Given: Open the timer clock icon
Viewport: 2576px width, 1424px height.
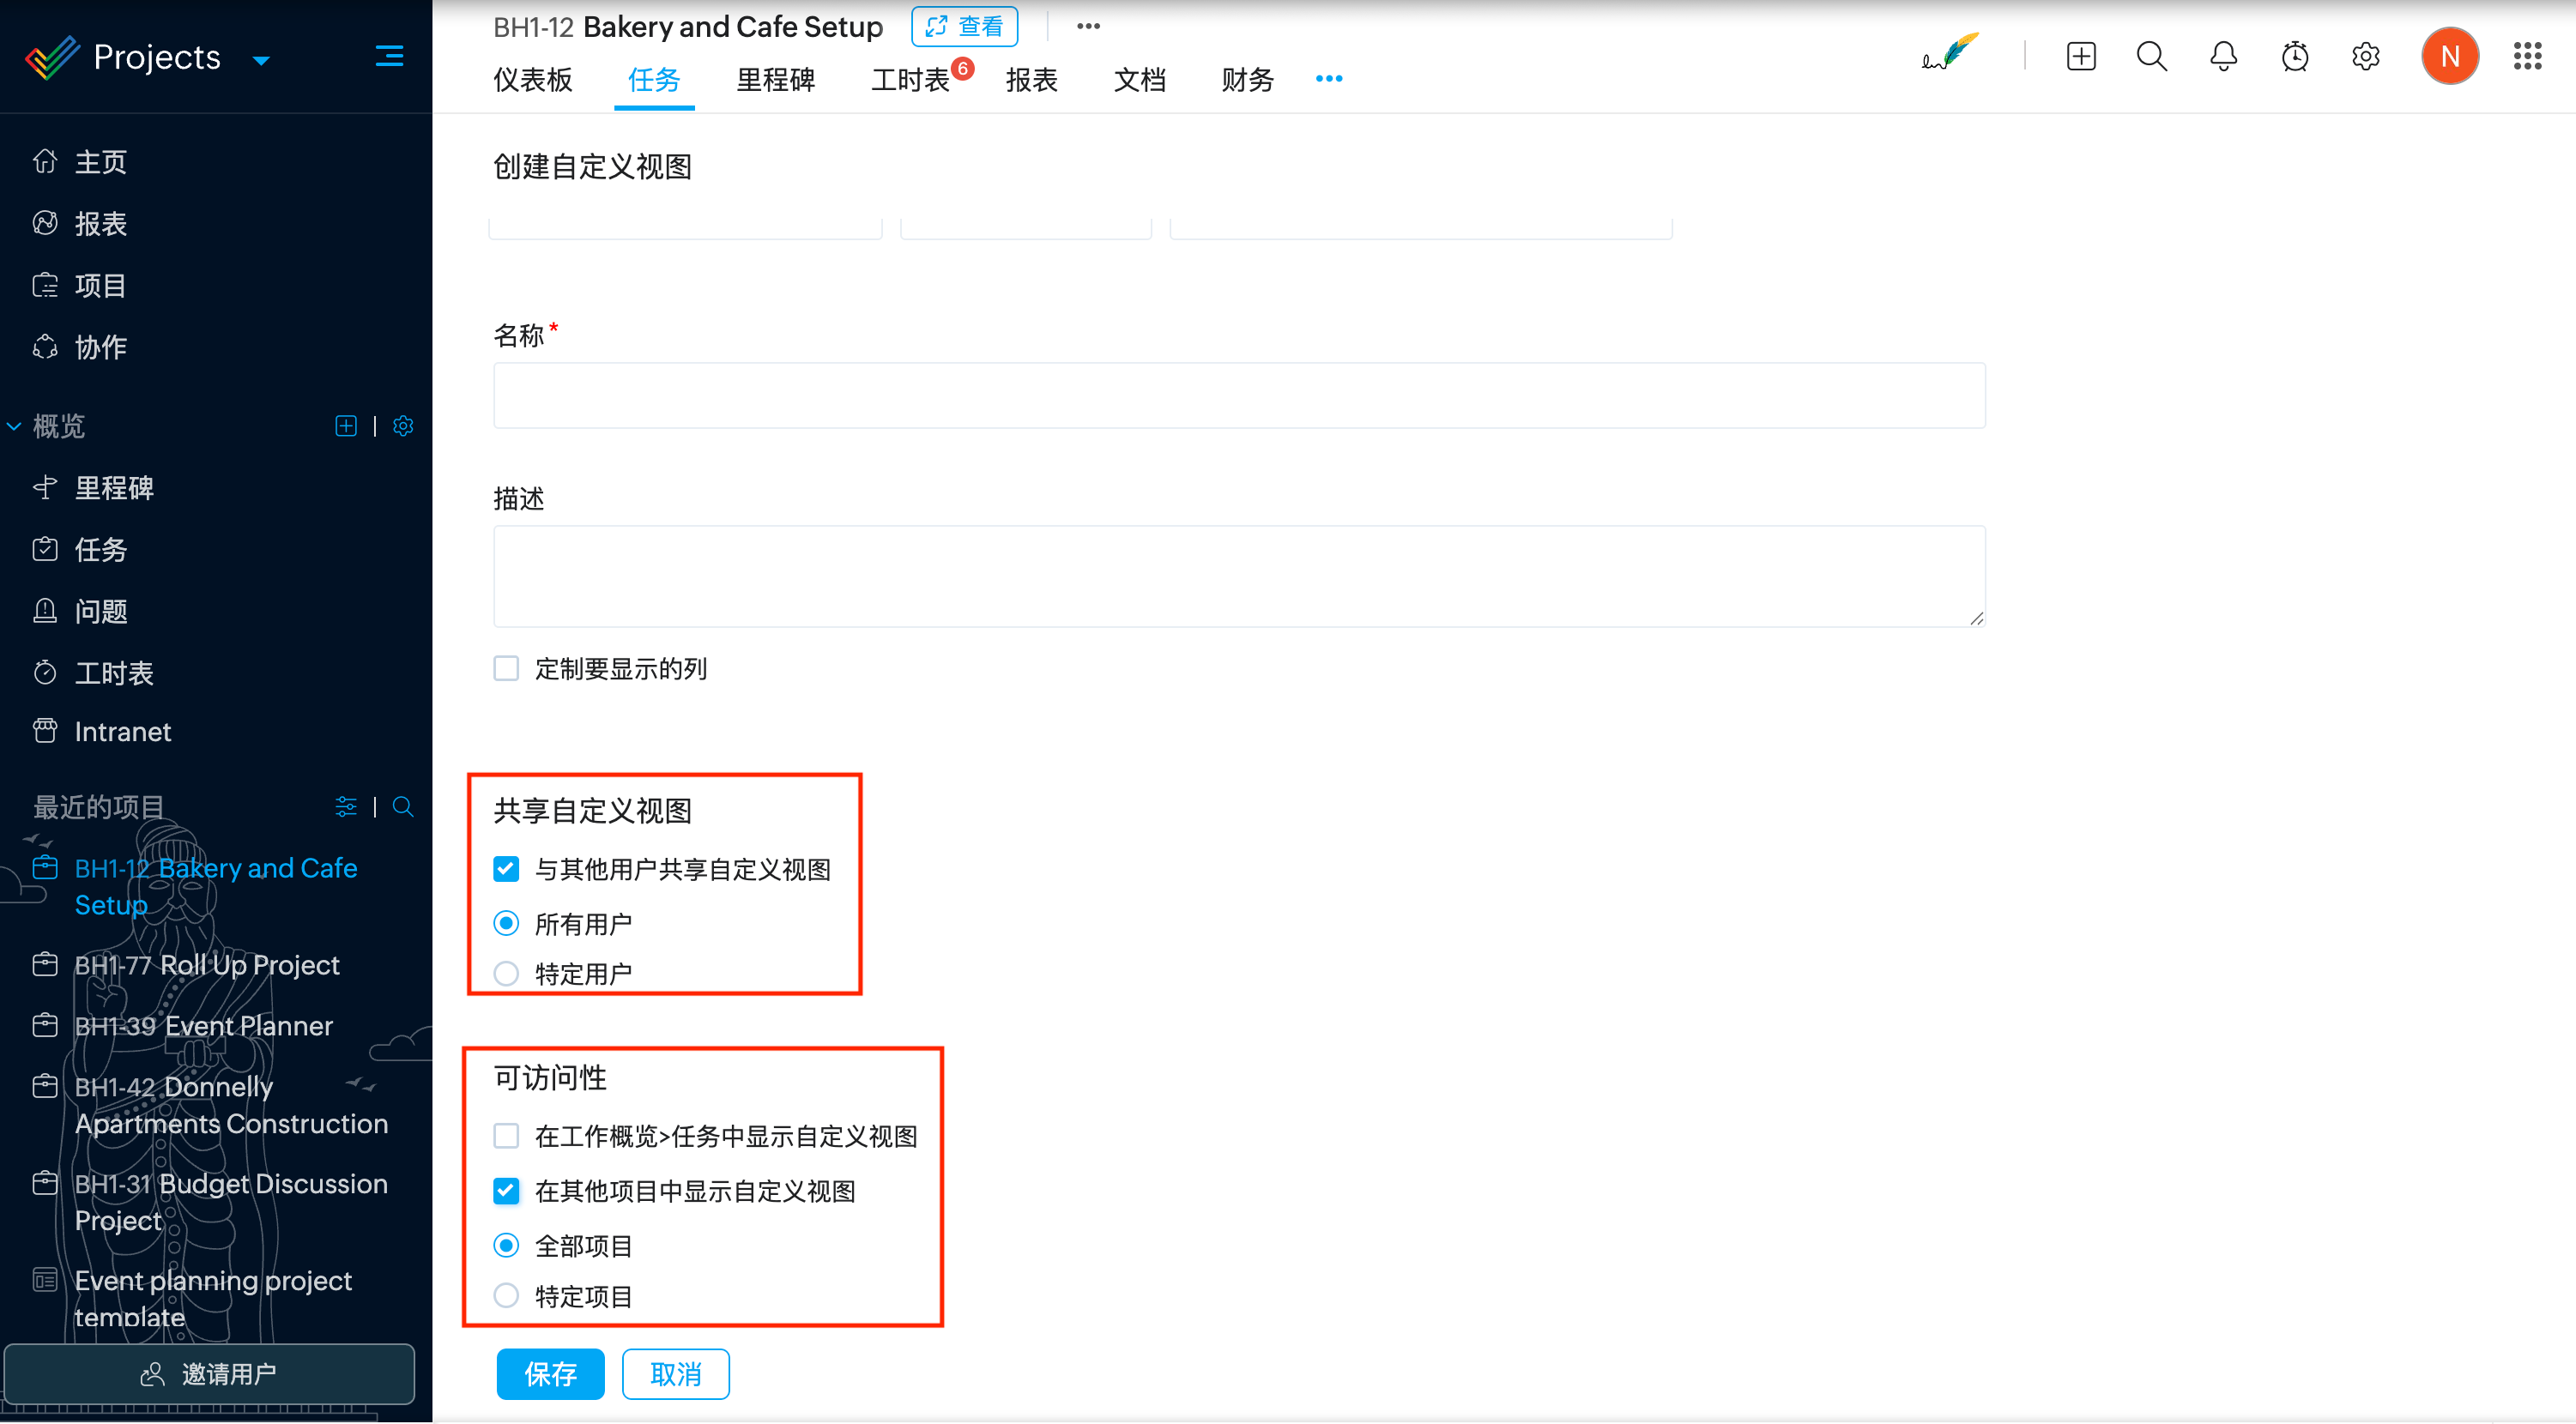Looking at the screenshot, I should point(2294,56).
